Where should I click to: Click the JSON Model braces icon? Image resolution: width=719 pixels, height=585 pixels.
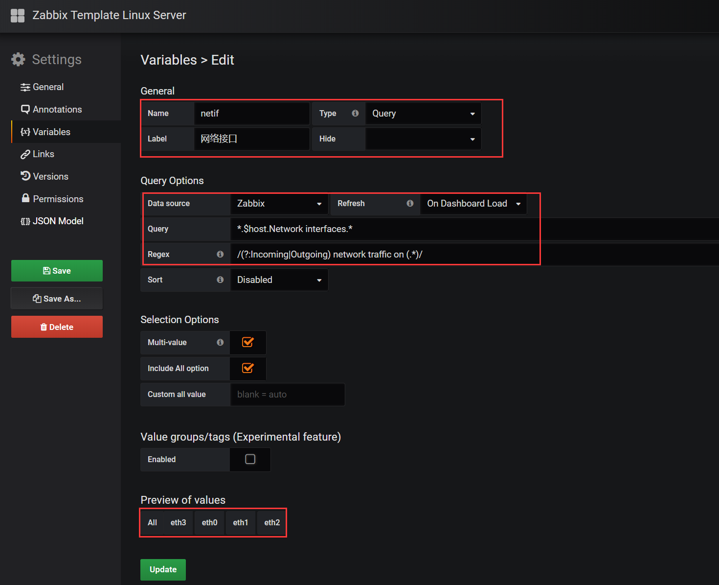[25, 221]
